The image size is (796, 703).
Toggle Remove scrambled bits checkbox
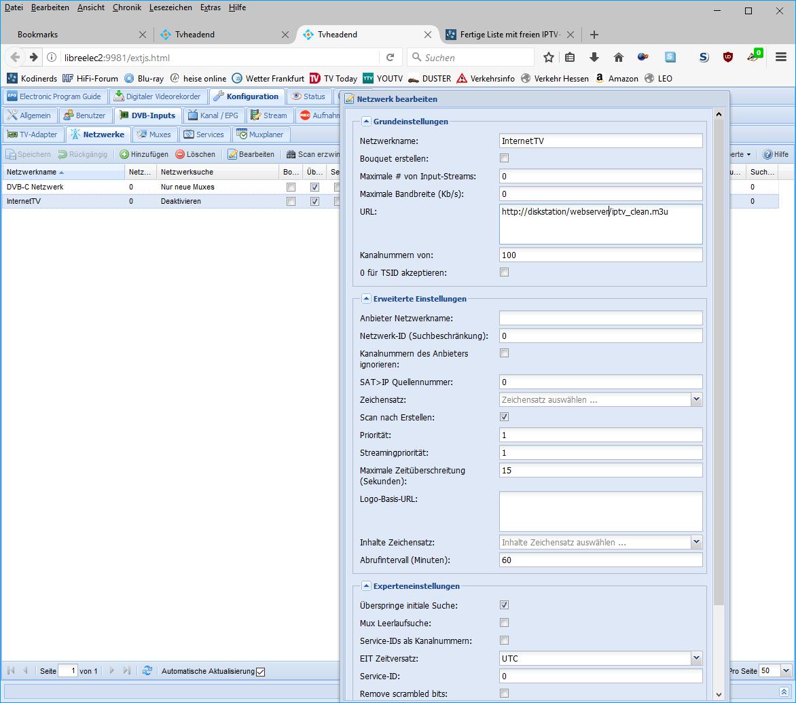coord(504,693)
